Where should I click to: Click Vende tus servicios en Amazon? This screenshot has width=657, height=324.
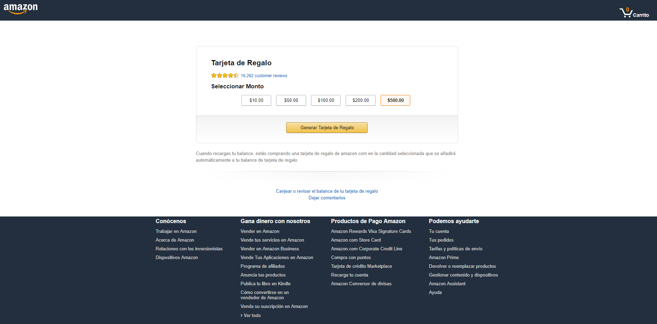(x=272, y=240)
